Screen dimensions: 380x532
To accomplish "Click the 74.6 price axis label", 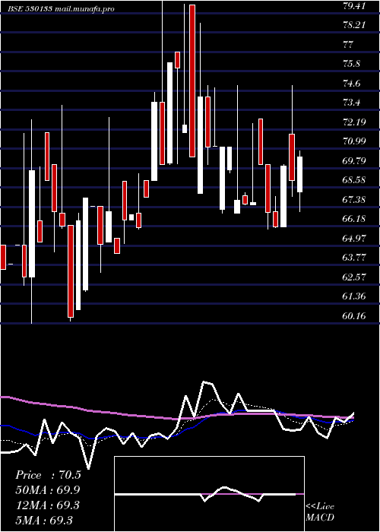I will coord(352,83).
